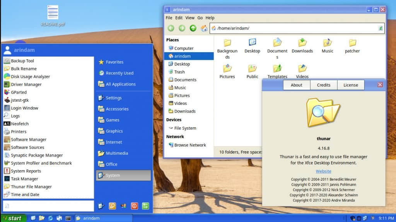Open the Website link in About dialog
396x222 pixels.
tap(324, 171)
